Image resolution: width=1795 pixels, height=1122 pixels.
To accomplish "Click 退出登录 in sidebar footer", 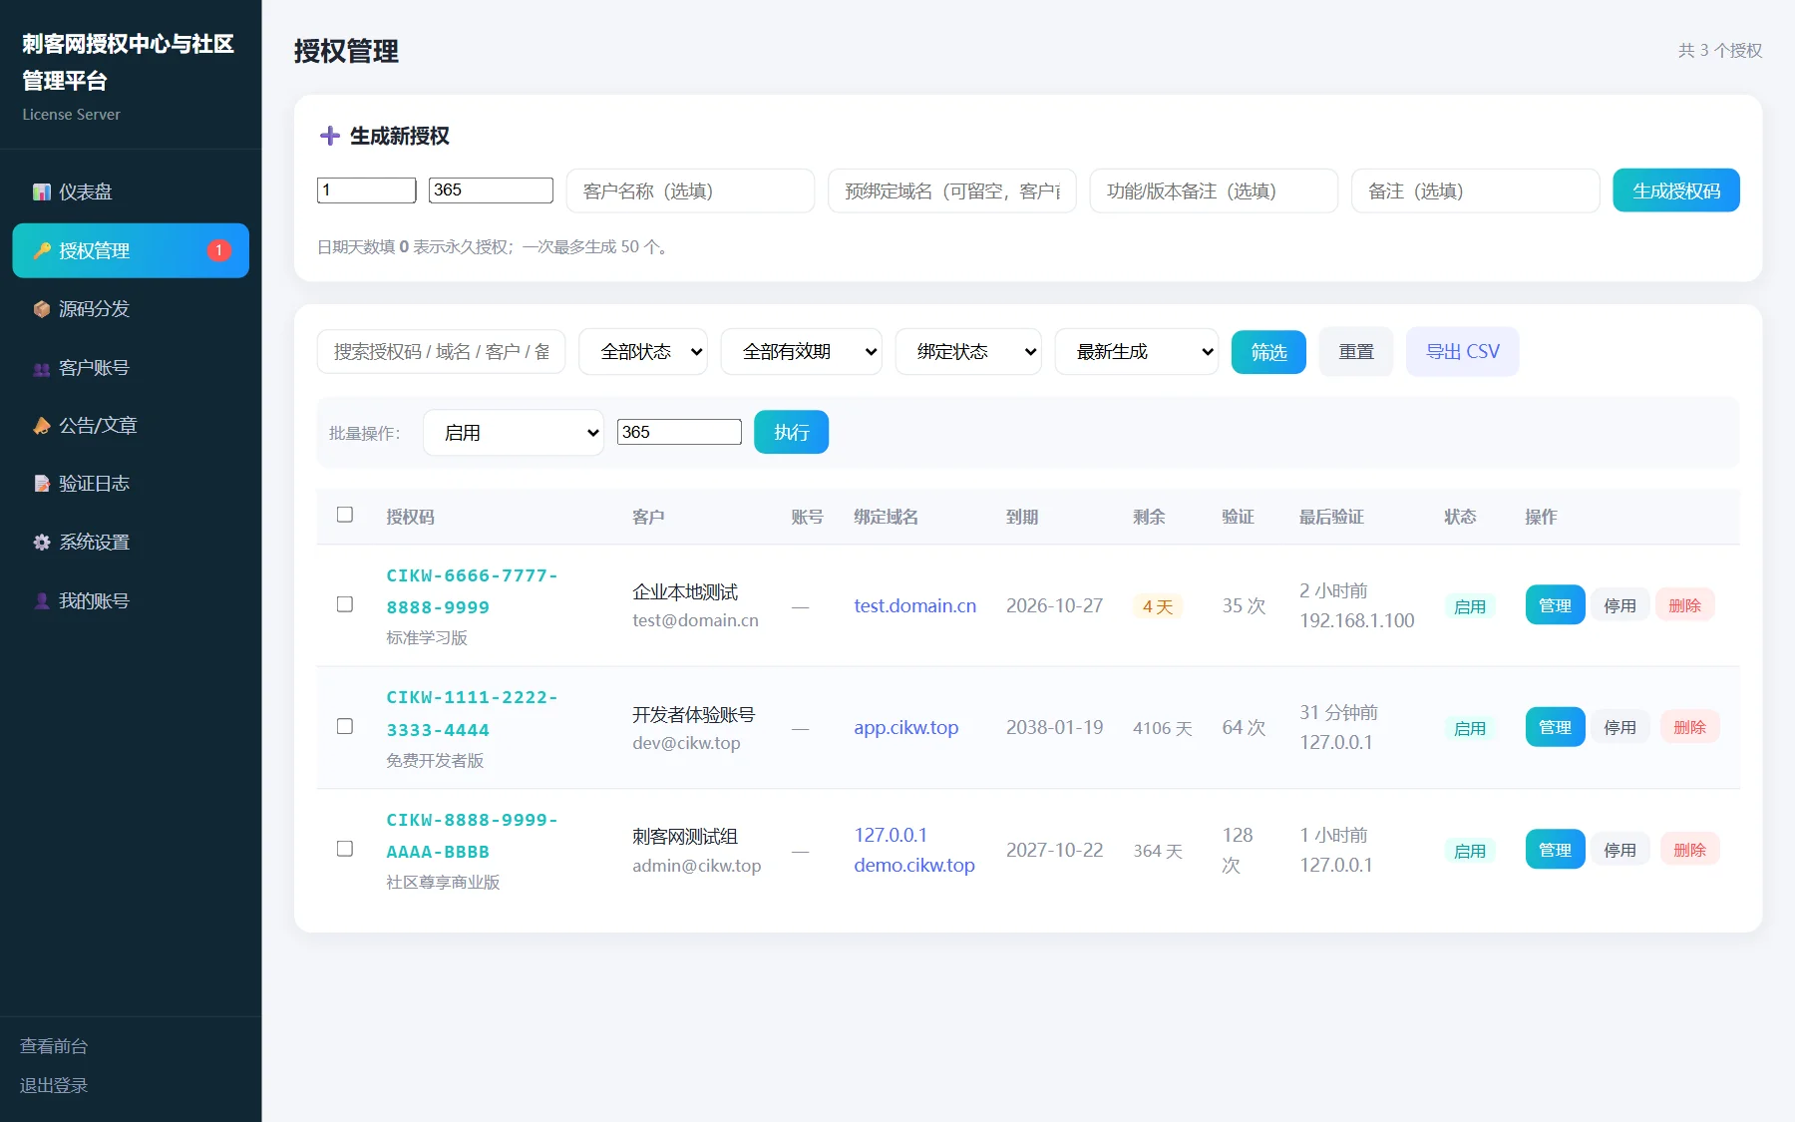I will [x=54, y=1085].
